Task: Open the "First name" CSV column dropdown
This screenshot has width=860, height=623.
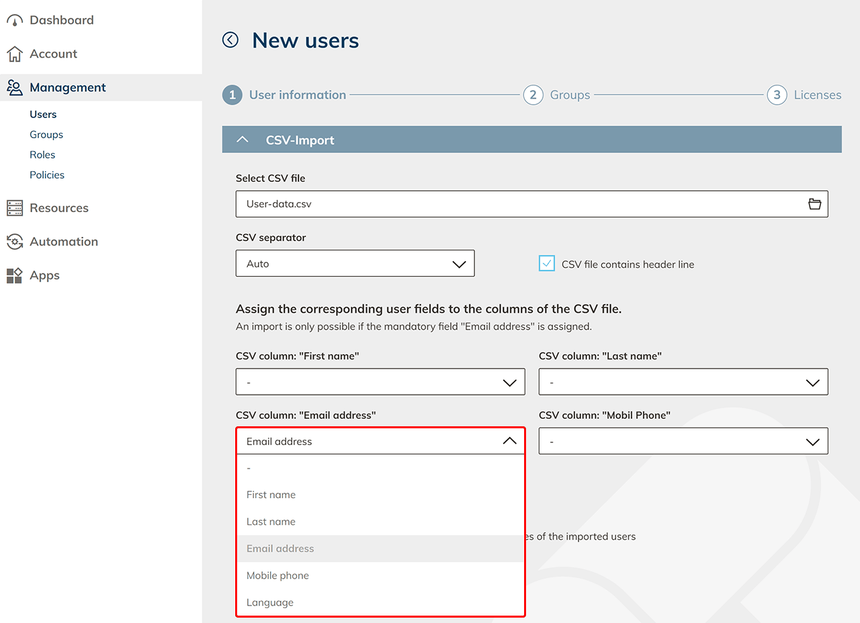Action: [x=380, y=382]
